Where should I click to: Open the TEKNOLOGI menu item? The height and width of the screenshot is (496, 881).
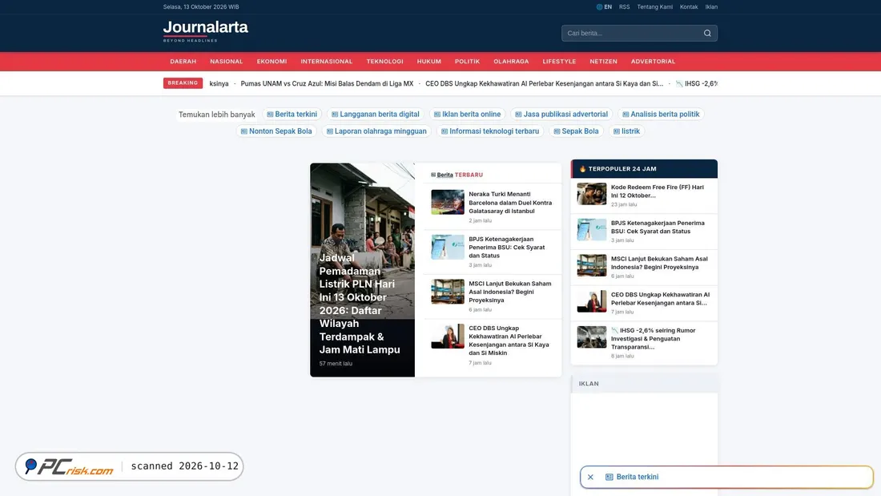(x=385, y=61)
